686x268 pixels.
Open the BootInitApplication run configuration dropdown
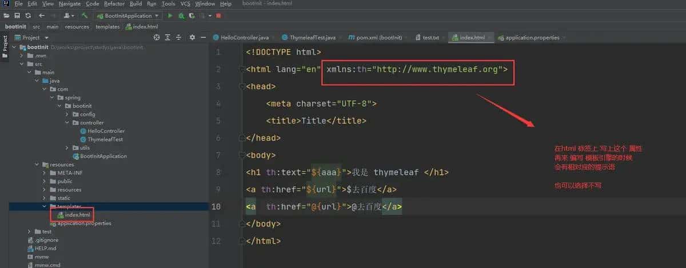(128, 15)
